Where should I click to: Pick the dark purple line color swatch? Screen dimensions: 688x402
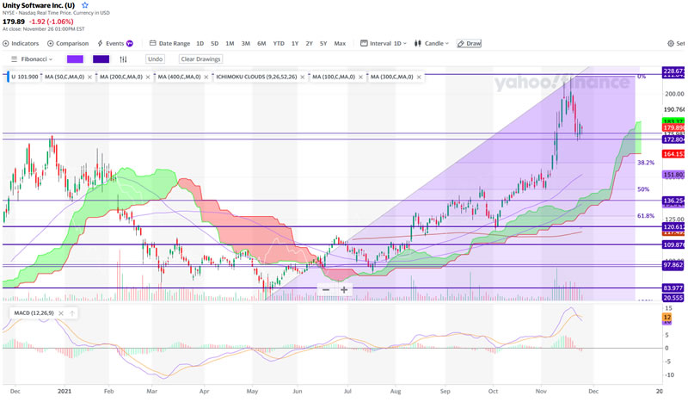point(101,59)
